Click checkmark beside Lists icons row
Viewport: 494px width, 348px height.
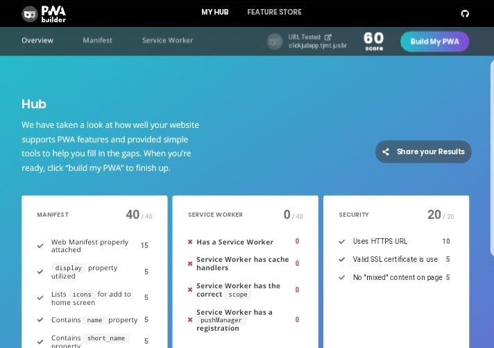[x=40, y=297]
